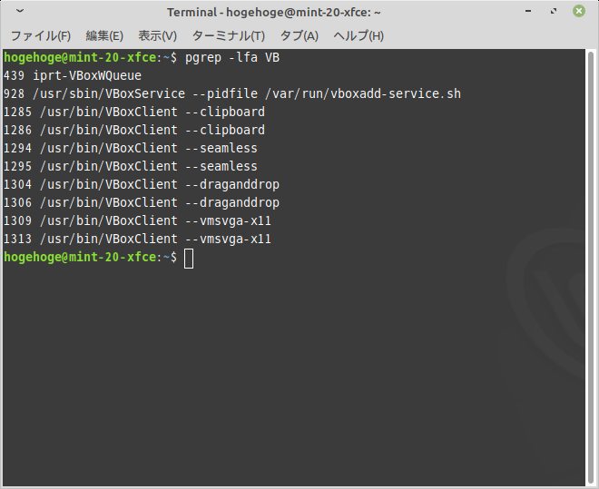Click the terminal cursor at the last prompt
Image resolution: width=599 pixels, height=489 pixels.
point(189,259)
